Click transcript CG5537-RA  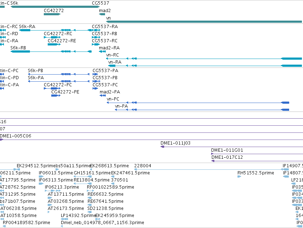[96, 30]
